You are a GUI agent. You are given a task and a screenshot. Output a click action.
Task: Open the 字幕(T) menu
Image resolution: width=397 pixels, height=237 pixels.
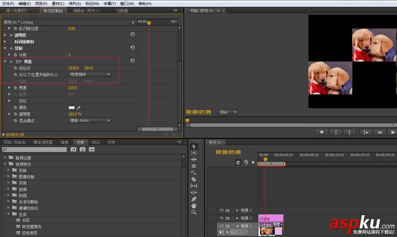click(110, 4)
